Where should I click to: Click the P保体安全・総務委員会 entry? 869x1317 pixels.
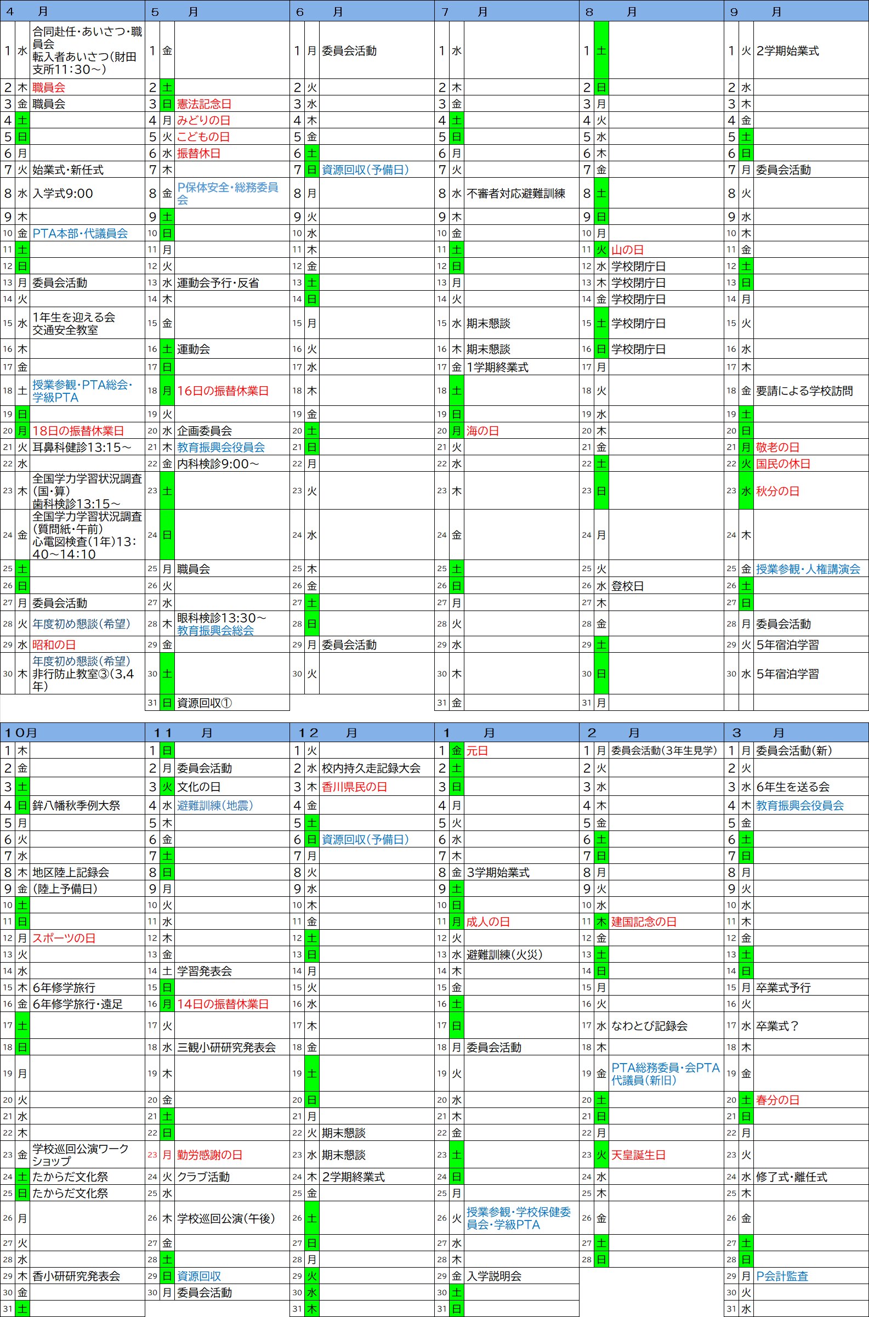click(x=228, y=194)
